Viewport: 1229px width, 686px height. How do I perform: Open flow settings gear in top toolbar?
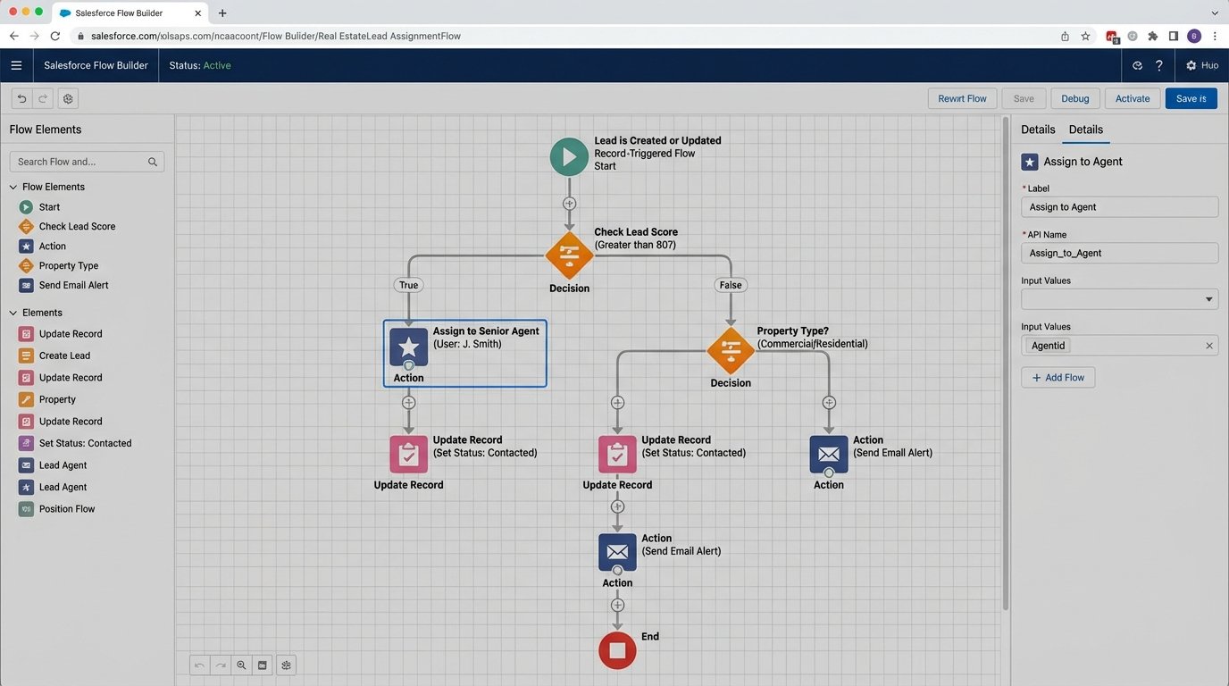(68, 98)
